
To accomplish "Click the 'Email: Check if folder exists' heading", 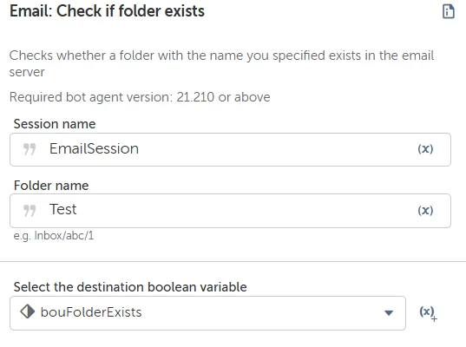I will pos(107,11).
